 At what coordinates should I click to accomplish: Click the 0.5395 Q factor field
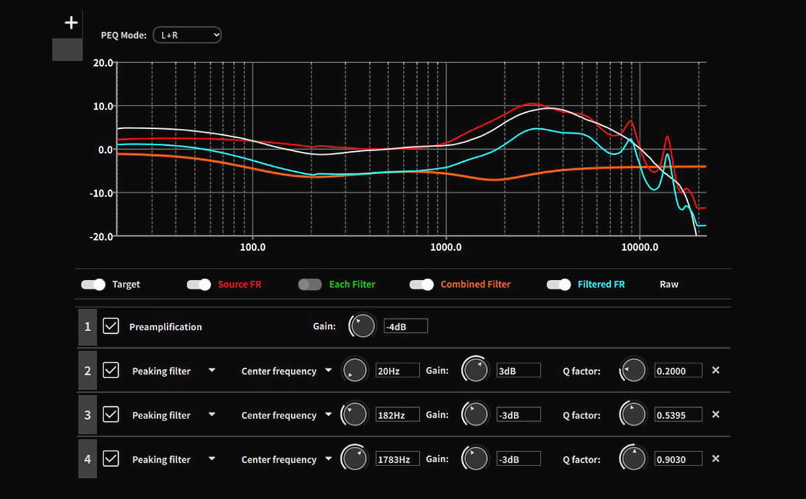pyautogui.click(x=678, y=415)
